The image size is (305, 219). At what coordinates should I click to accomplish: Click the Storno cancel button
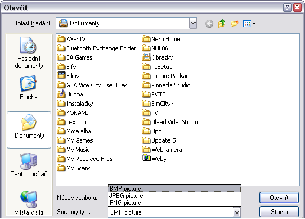279,212
